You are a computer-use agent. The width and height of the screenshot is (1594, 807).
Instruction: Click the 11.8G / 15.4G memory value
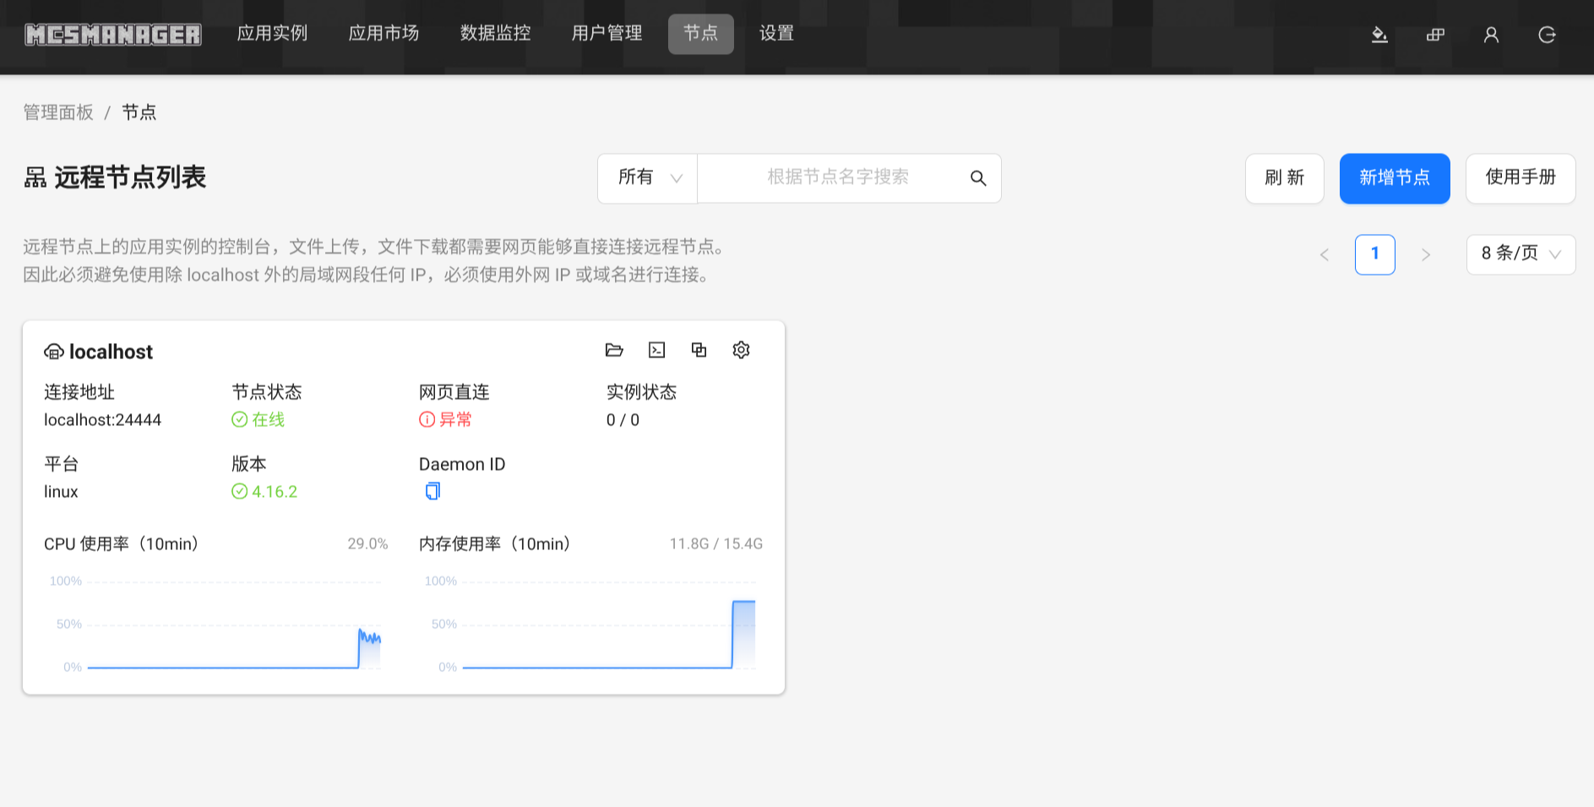[x=716, y=544]
